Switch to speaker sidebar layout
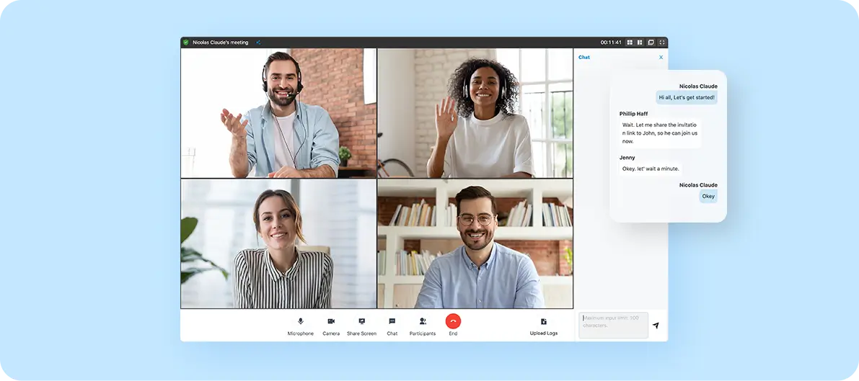The height and width of the screenshot is (381, 859). coord(640,42)
